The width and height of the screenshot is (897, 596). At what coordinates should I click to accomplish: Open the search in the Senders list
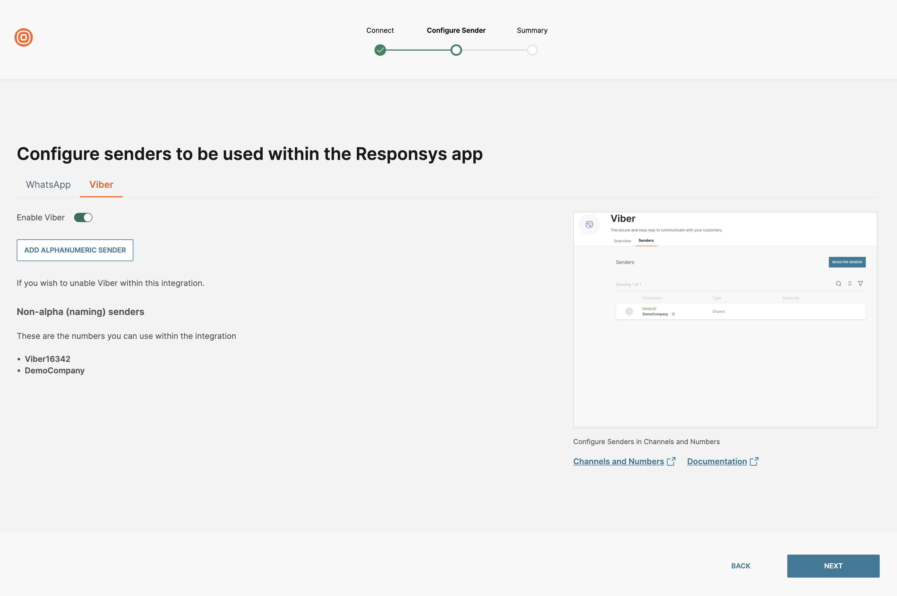coord(839,284)
